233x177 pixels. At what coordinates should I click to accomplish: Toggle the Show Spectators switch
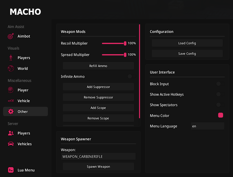pos(220,105)
